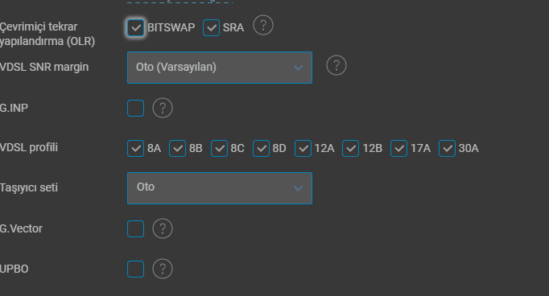
Task: Open the VDSL SNR margin dropdown
Action: [220, 68]
